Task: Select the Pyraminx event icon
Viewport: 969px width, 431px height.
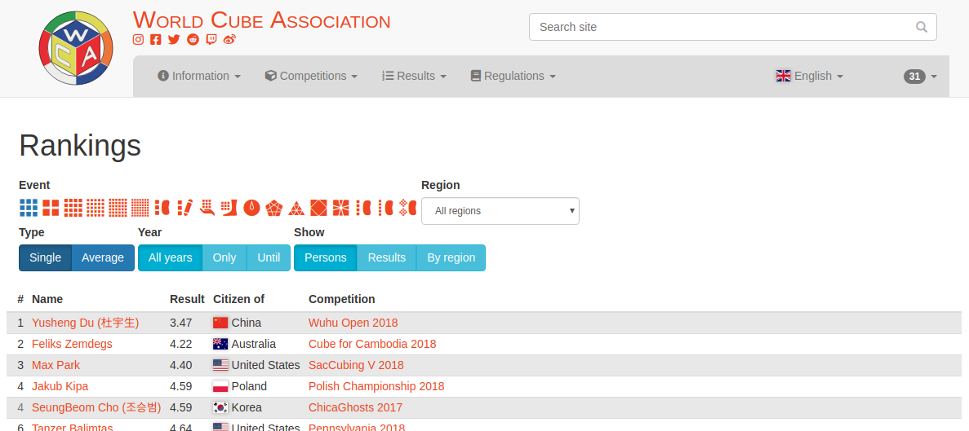Action: 296,208
